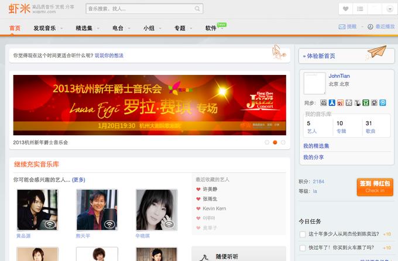Expand the arrow beside 发现音乐

[x=61, y=28]
